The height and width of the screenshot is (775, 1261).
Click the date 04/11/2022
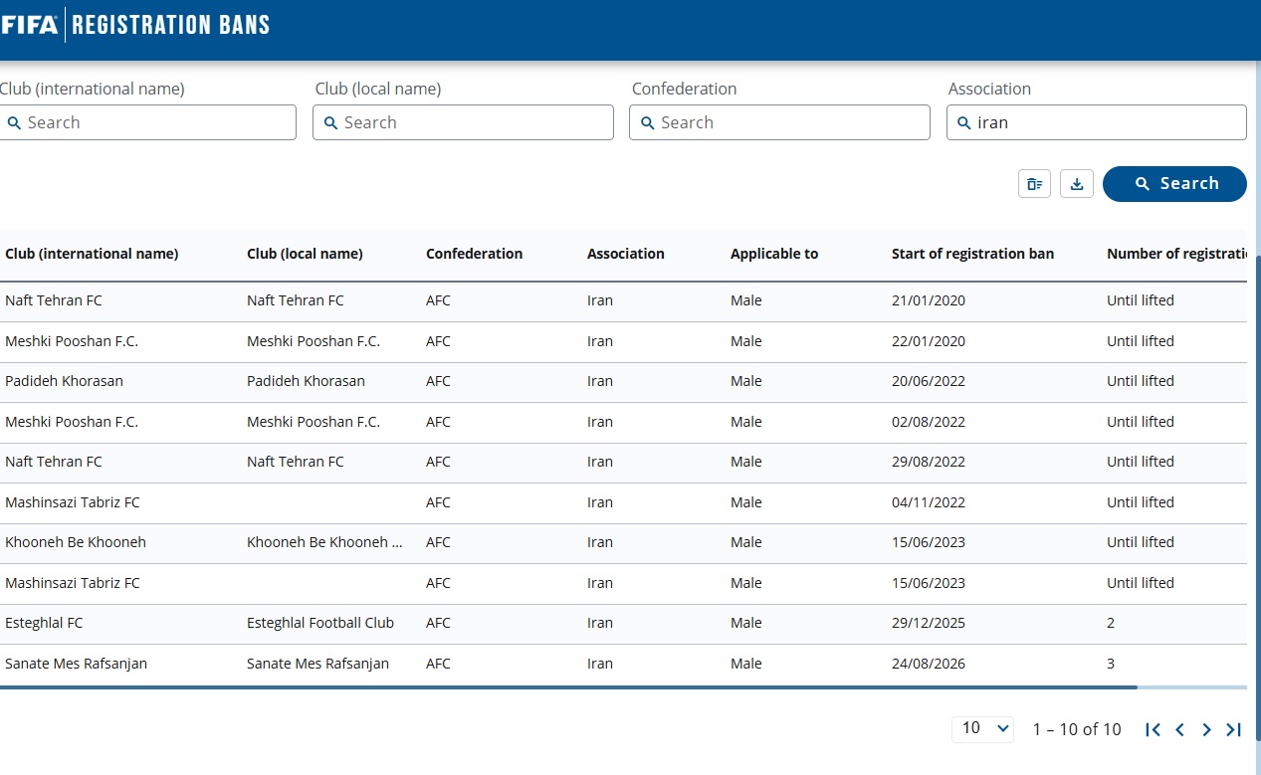point(929,502)
